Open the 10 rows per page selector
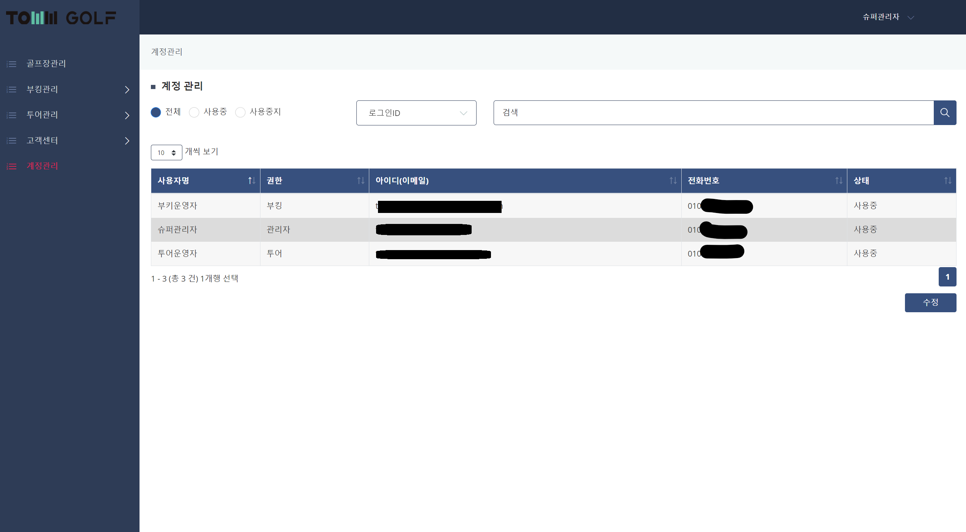This screenshot has width=966, height=532. 166,153
